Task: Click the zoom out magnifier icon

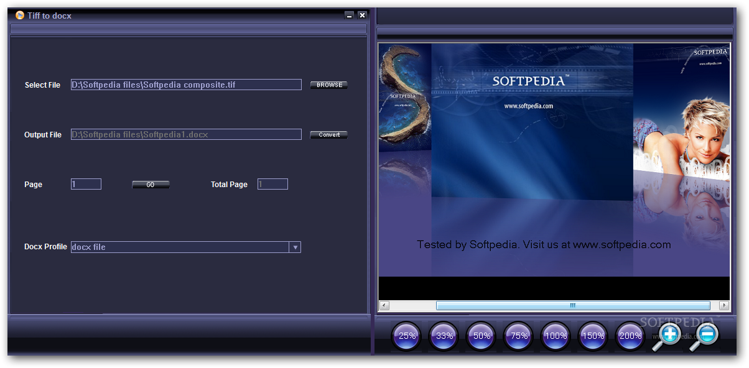Action: 704,336
